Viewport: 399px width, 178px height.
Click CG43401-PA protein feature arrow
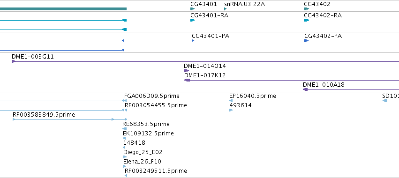pos(193,41)
